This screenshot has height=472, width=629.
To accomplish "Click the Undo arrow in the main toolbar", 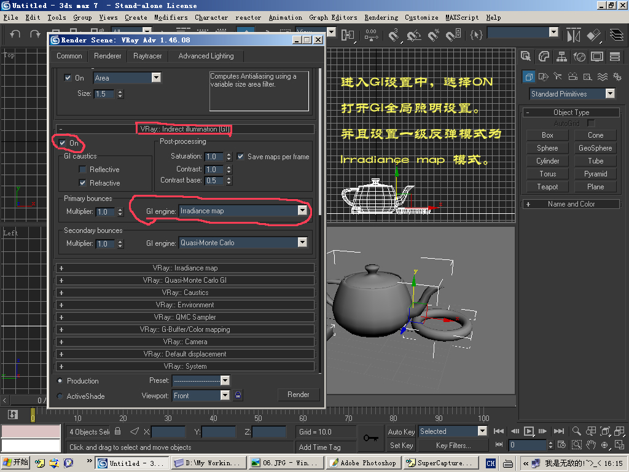I will [15, 34].
